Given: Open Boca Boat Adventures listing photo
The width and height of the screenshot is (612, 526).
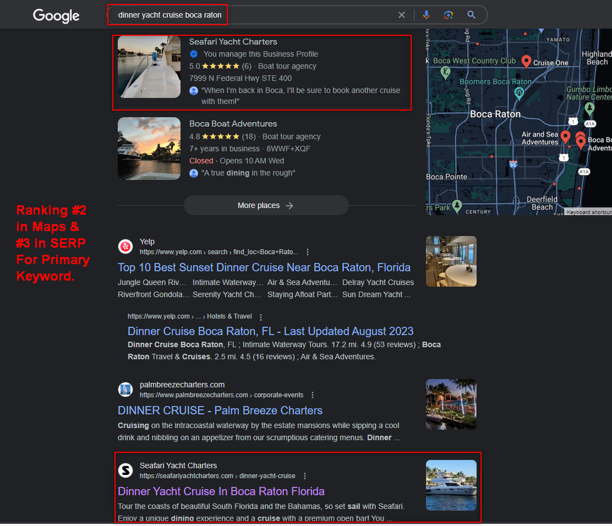Looking at the screenshot, I should coord(149,149).
